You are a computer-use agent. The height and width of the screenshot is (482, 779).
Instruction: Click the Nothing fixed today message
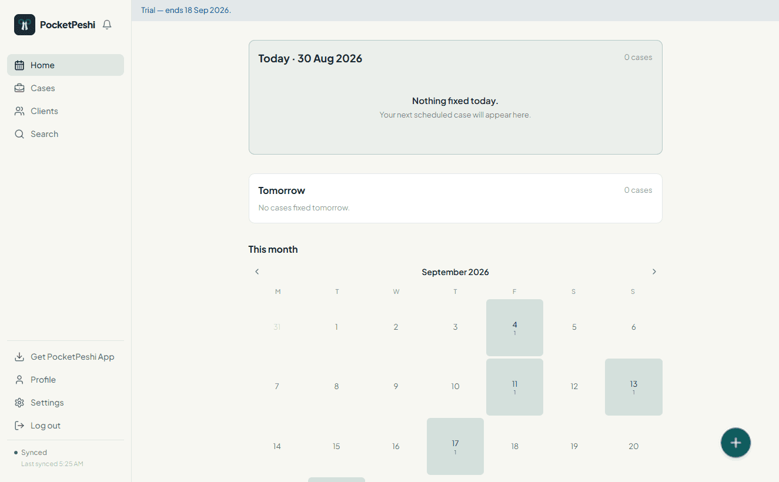[x=455, y=101]
